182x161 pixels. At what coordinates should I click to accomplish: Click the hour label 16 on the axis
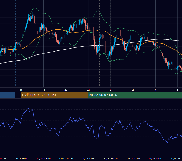(x=21, y=90)
